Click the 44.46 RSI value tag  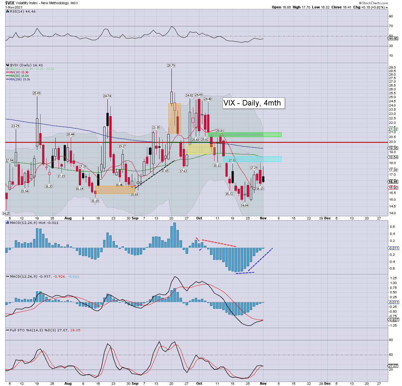(393, 38)
